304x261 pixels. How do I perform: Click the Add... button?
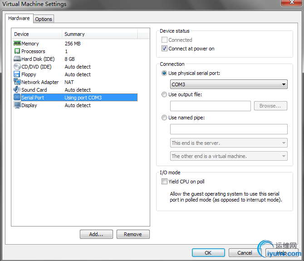[x=96, y=234]
